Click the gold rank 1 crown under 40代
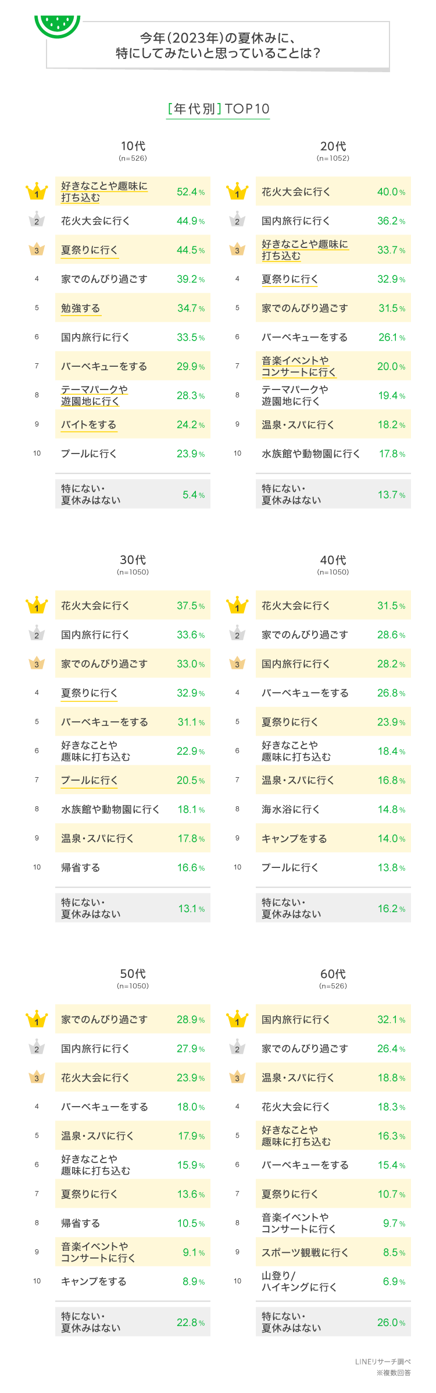The width and height of the screenshot is (436, 1393). tap(237, 606)
